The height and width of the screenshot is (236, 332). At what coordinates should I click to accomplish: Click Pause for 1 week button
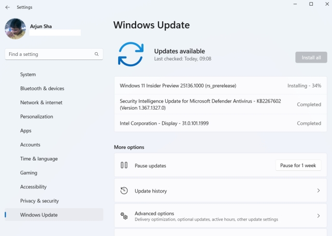[298, 165]
